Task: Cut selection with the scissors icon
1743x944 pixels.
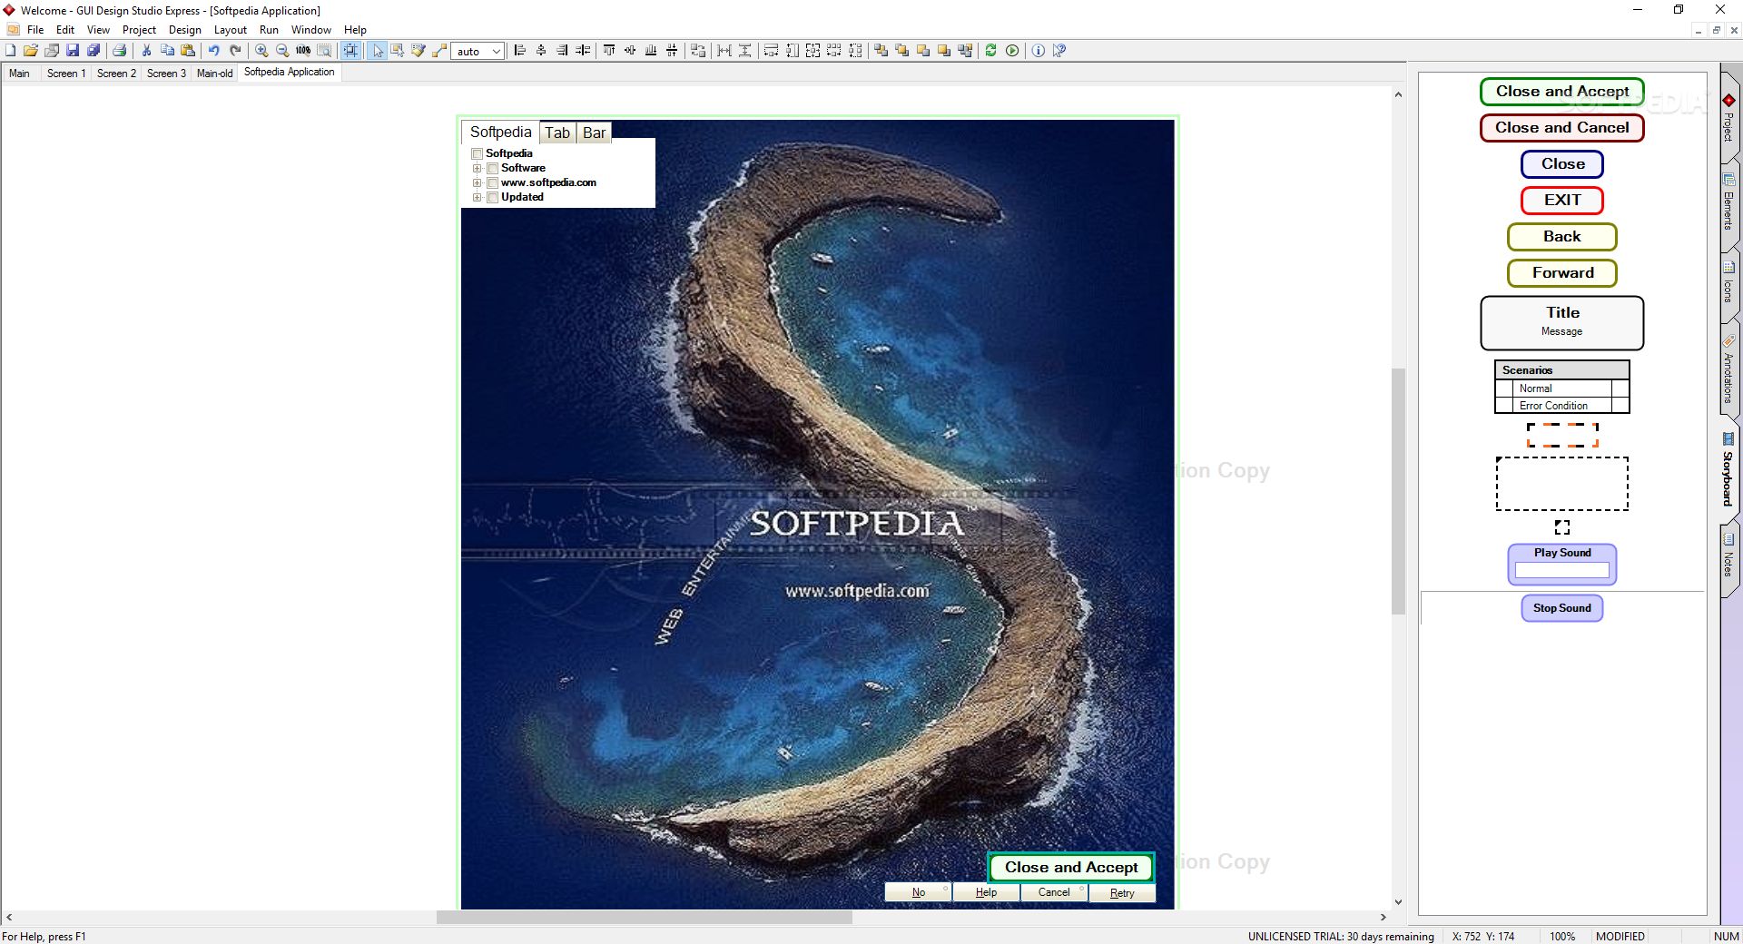Action: pos(146,51)
